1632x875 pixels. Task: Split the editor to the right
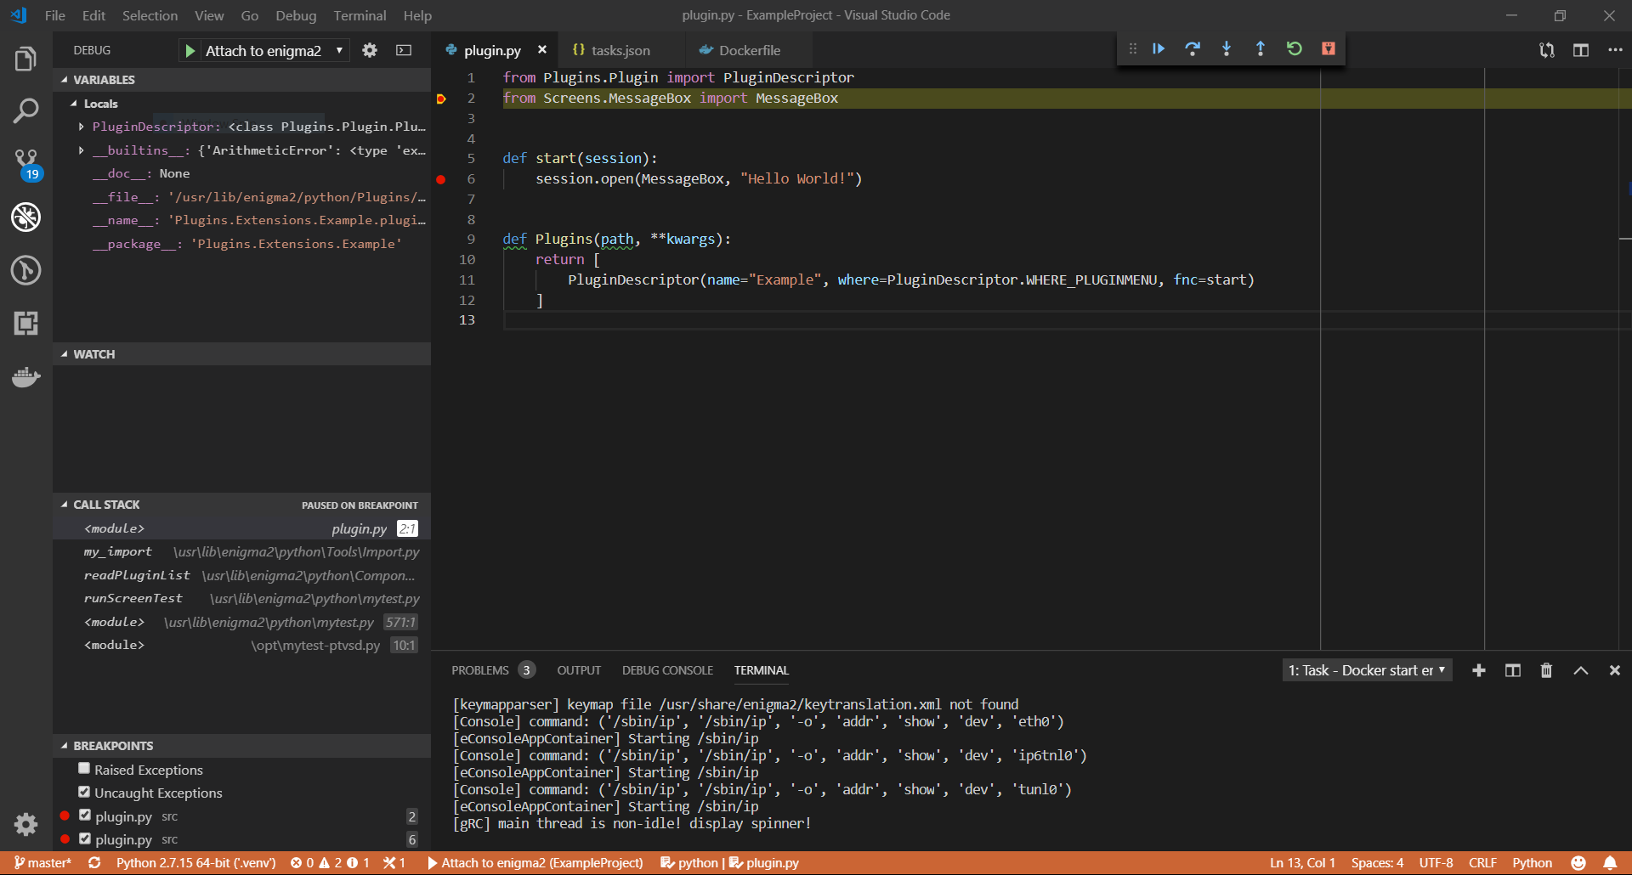1581,50
